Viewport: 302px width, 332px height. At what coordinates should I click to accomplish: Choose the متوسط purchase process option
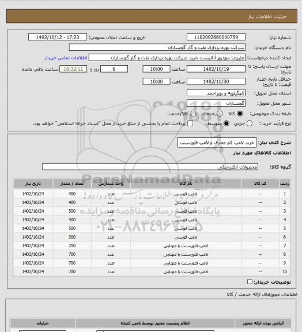coord(226,123)
